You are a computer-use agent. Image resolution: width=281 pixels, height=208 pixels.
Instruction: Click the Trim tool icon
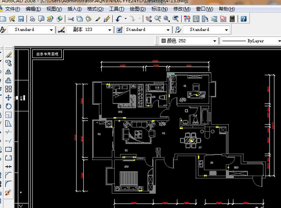[9, 132]
